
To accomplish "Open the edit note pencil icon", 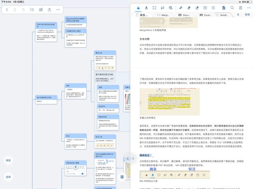I will [x=41, y=9].
